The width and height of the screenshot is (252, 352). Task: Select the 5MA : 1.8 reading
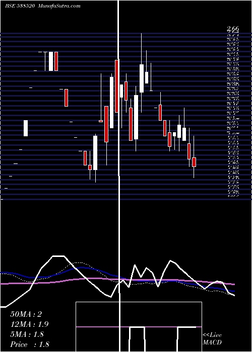coord(27,334)
